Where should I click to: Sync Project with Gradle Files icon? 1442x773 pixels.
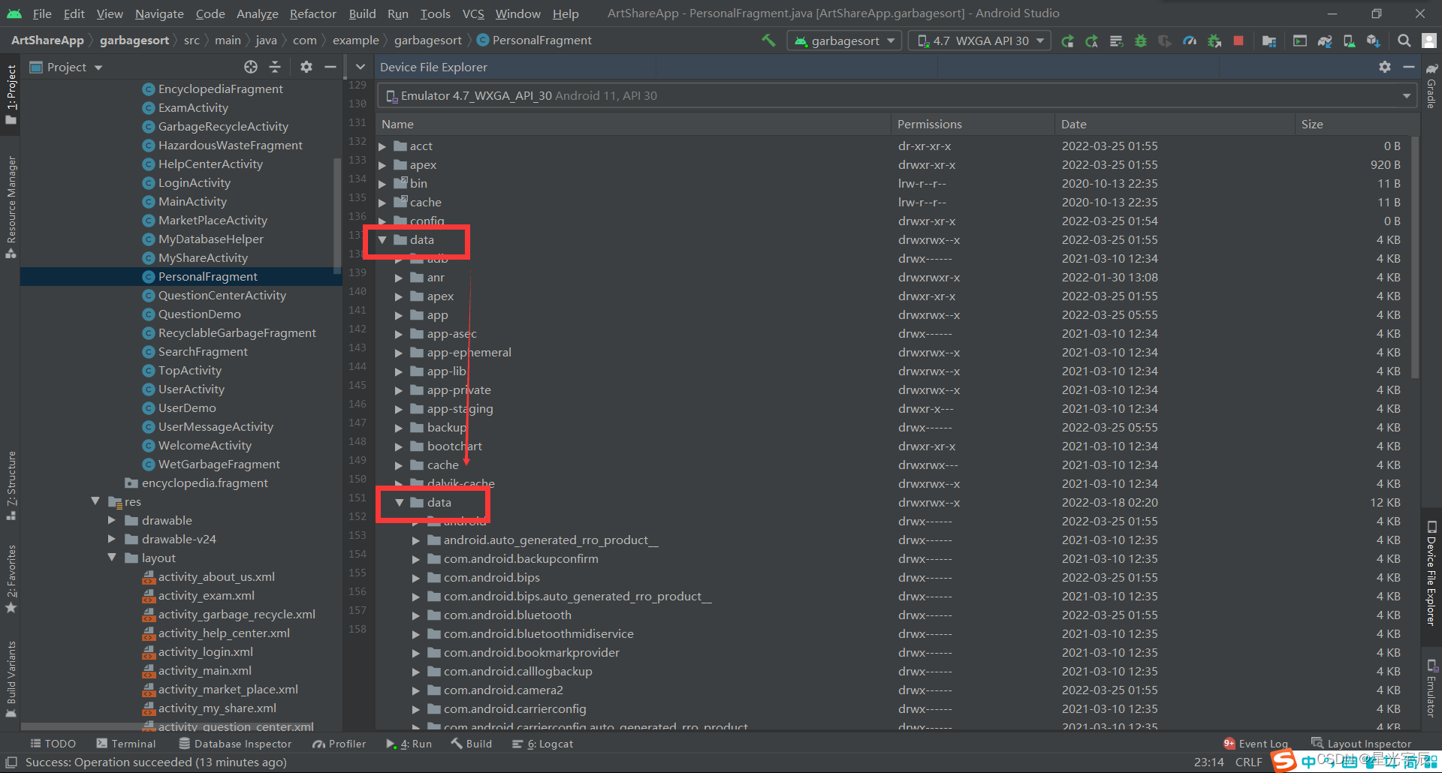(1325, 41)
